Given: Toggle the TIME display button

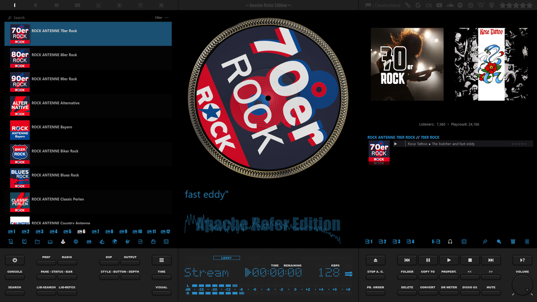Looking at the screenshot, I should 162,277.
